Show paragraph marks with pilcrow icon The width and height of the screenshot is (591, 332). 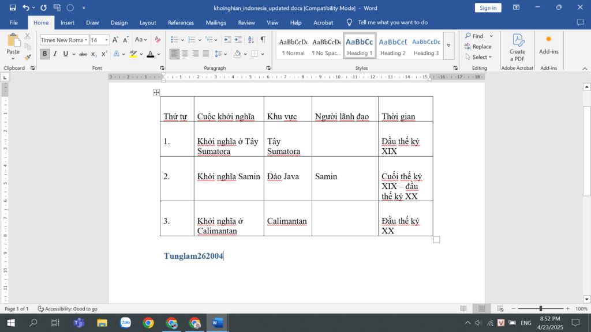[263, 40]
